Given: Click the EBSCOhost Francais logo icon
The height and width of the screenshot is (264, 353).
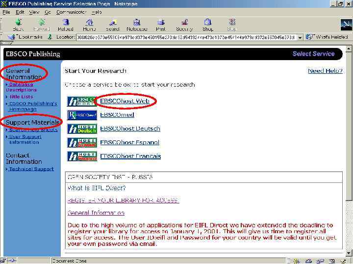Looking at the screenshot, I should [82, 156].
